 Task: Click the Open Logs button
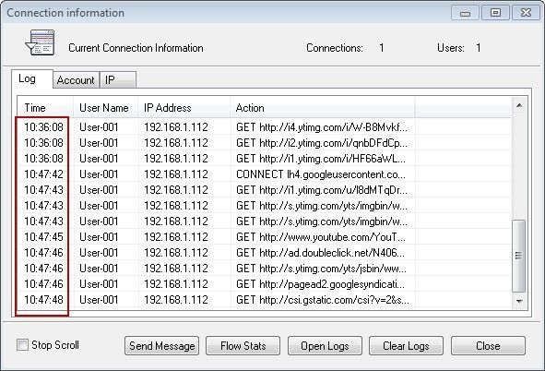(325, 345)
